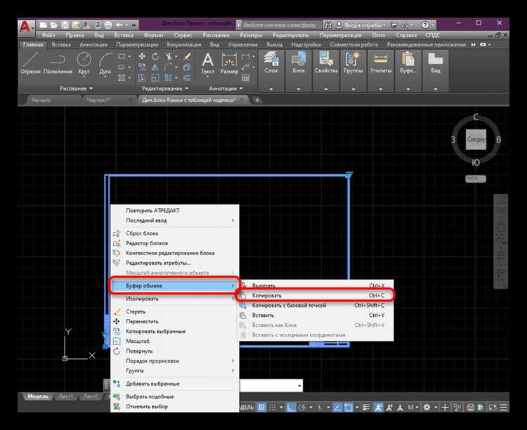Click the AutoCAD application logo button

click(26, 27)
